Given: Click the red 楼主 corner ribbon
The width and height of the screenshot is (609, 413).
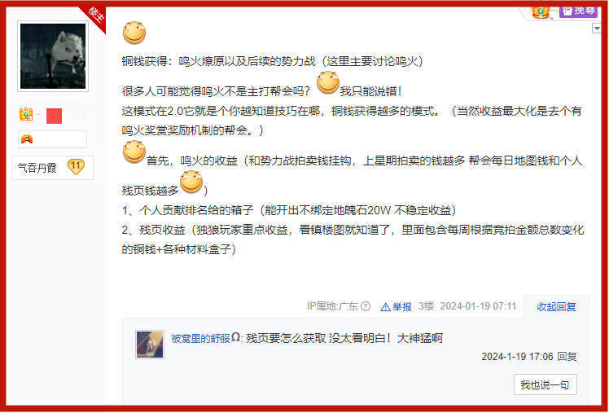Looking at the screenshot, I should (x=94, y=17).
